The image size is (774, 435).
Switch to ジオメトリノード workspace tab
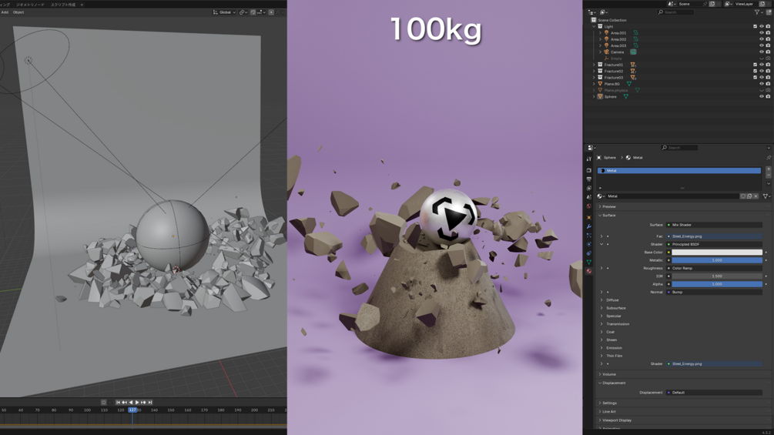tap(30, 5)
